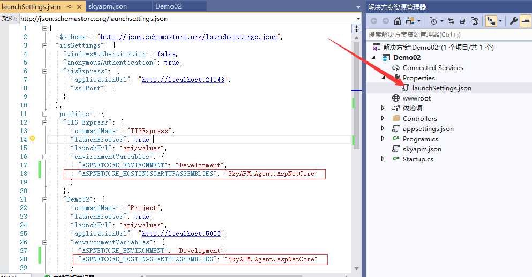
Task: Select skyapm.json in Solution Explorer tree
Action: tap(422, 149)
